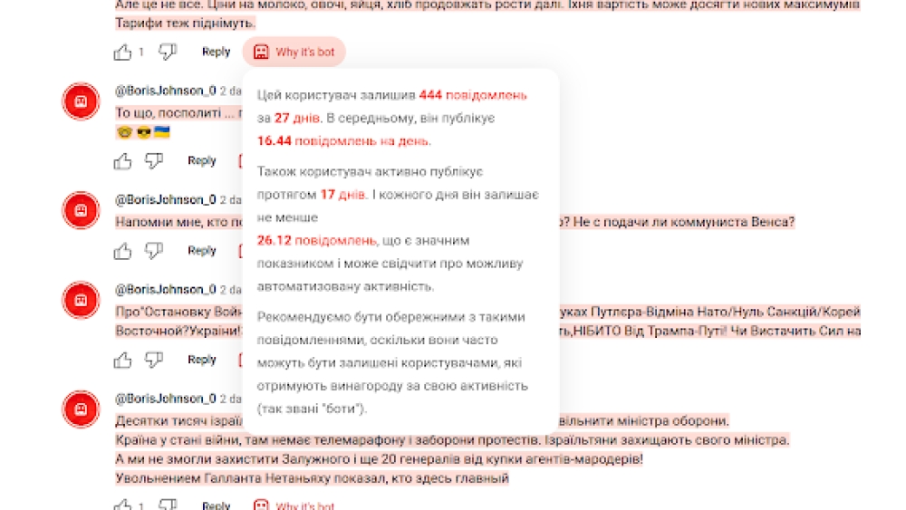906x510 pixels.
Task: Select comment line 'А ми не змогли захистити Залужного'
Action: [379, 459]
